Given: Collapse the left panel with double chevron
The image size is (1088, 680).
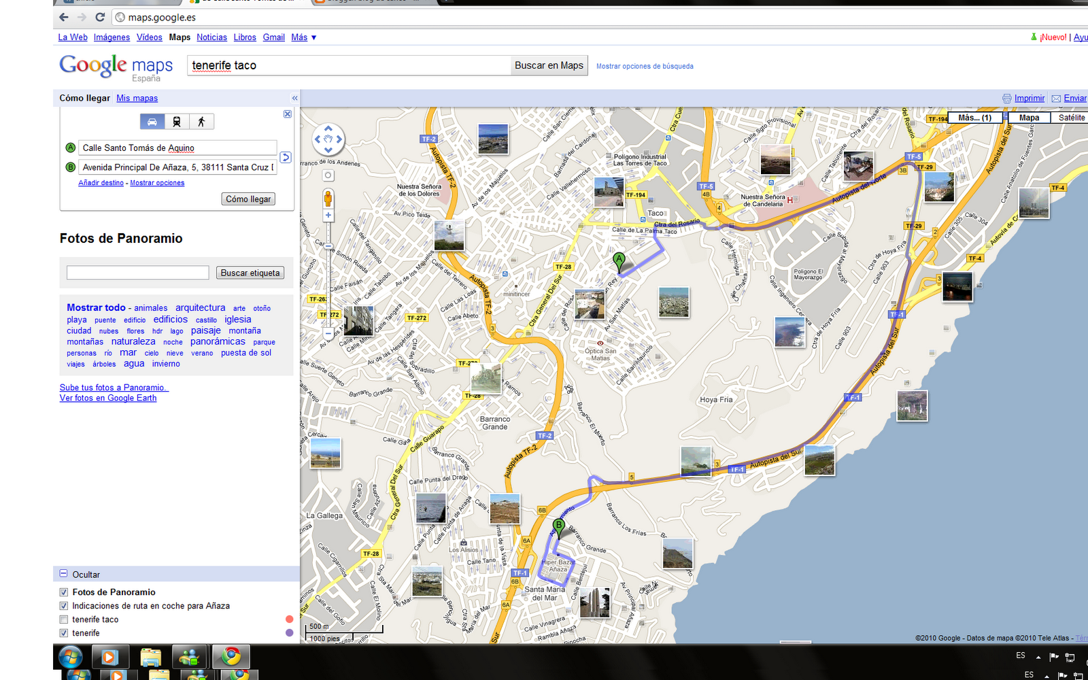Looking at the screenshot, I should coord(294,99).
